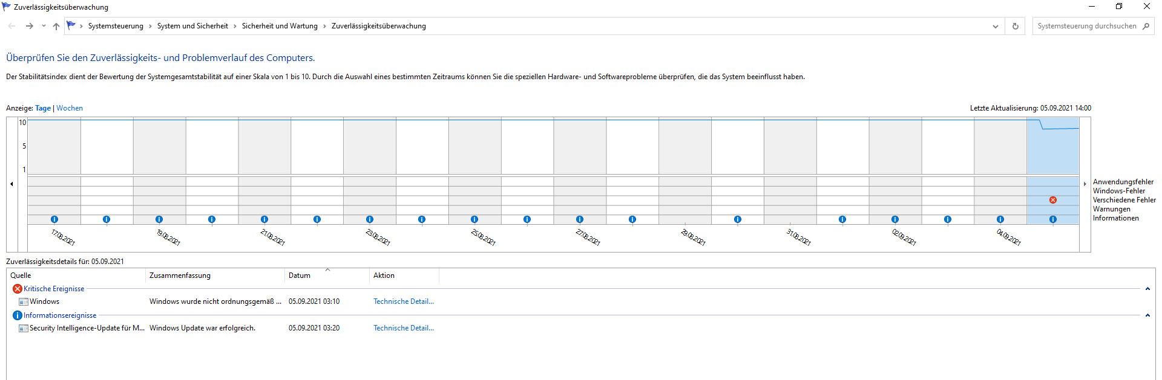The image size is (1162, 380).
Task: Expand the chevron before the Systemsteuerung breadcrumb
Action: pos(82,26)
